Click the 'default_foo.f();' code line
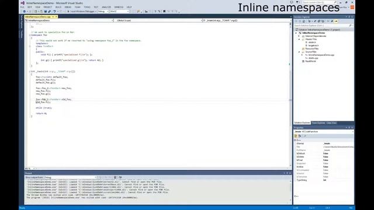The height and width of the screenshot is (210, 374). [x=46, y=80]
